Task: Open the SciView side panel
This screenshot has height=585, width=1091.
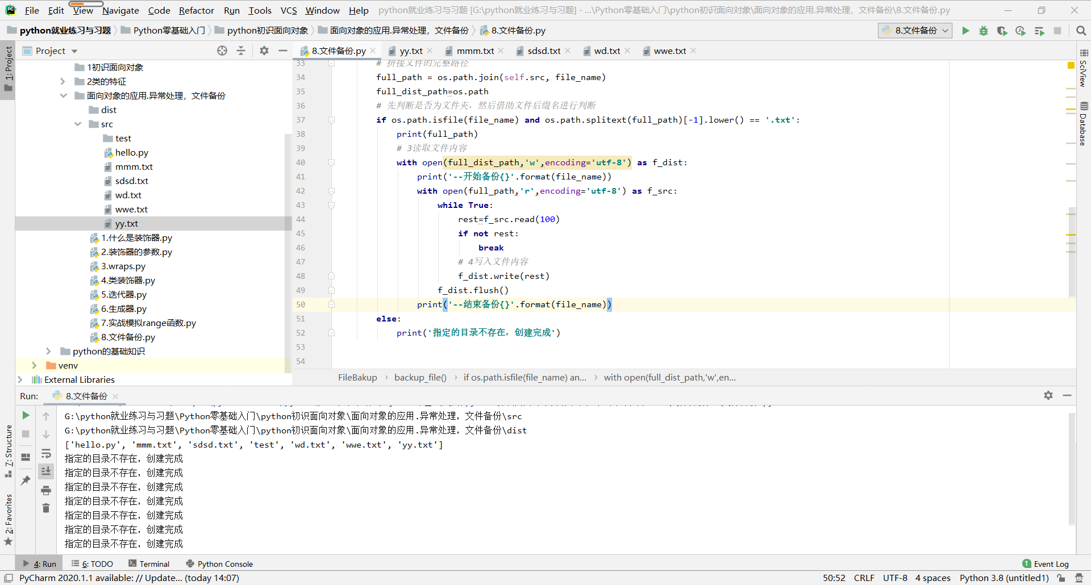Action: (1084, 68)
